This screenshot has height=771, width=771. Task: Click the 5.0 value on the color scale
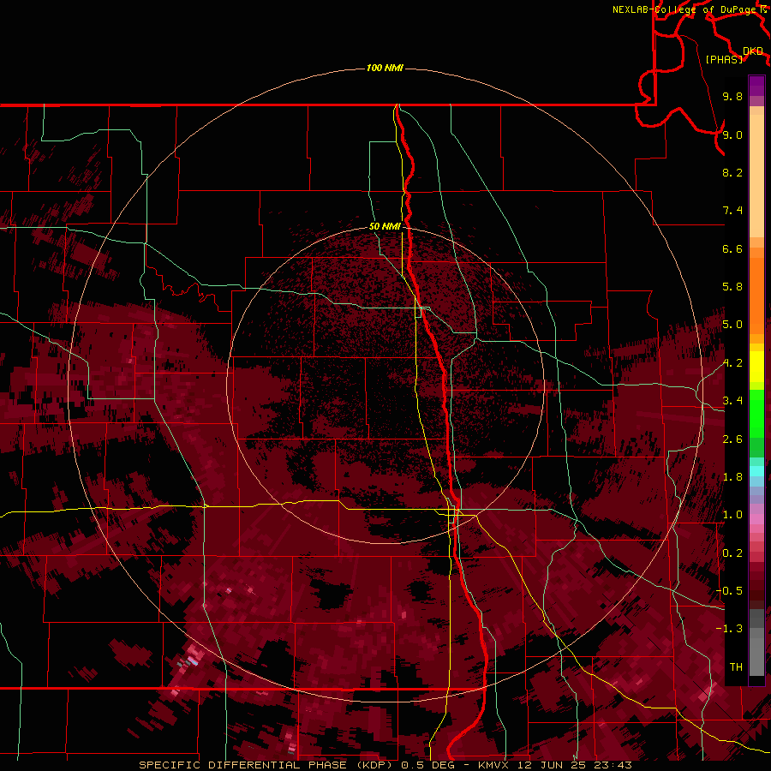point(732,325)
